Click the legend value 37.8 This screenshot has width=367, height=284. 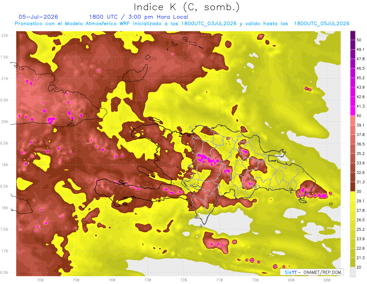coord(361,134)
